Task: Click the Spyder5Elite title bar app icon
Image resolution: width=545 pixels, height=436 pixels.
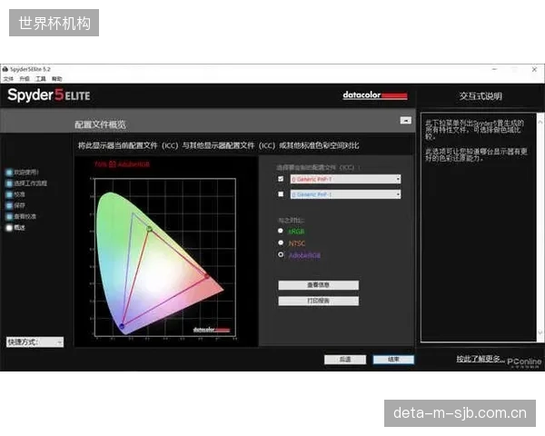Action: 5,69
